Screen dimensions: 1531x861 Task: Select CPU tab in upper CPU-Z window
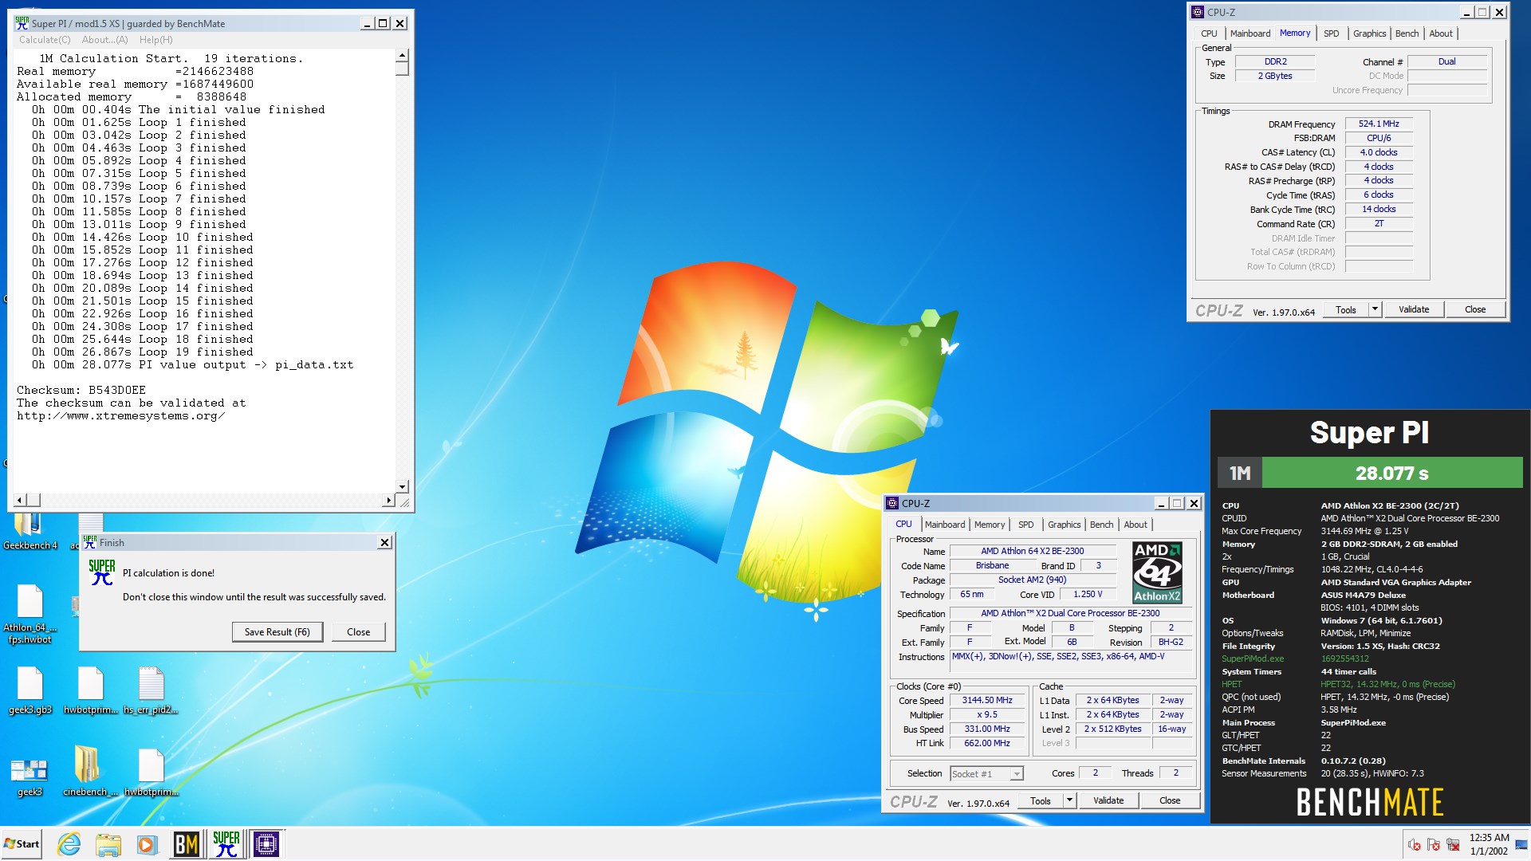tap(1209, 33)
